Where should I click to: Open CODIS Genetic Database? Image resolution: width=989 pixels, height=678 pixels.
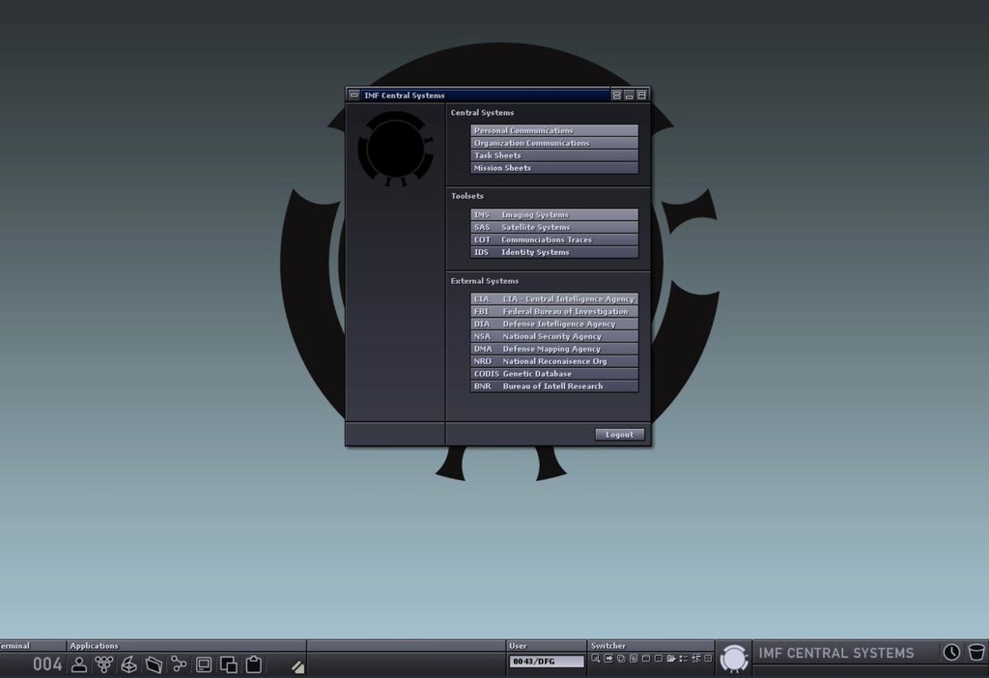click(x=554, y=374)
